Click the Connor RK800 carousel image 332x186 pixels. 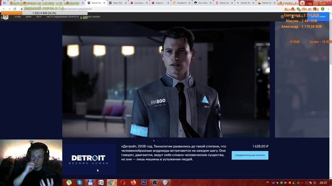point(166,80)
